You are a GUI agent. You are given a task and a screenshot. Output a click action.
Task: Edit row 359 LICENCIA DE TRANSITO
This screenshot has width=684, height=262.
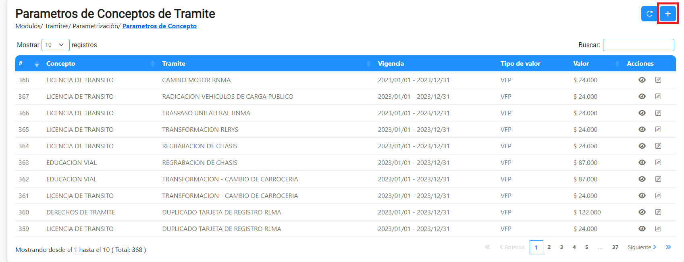pos(658,229)
